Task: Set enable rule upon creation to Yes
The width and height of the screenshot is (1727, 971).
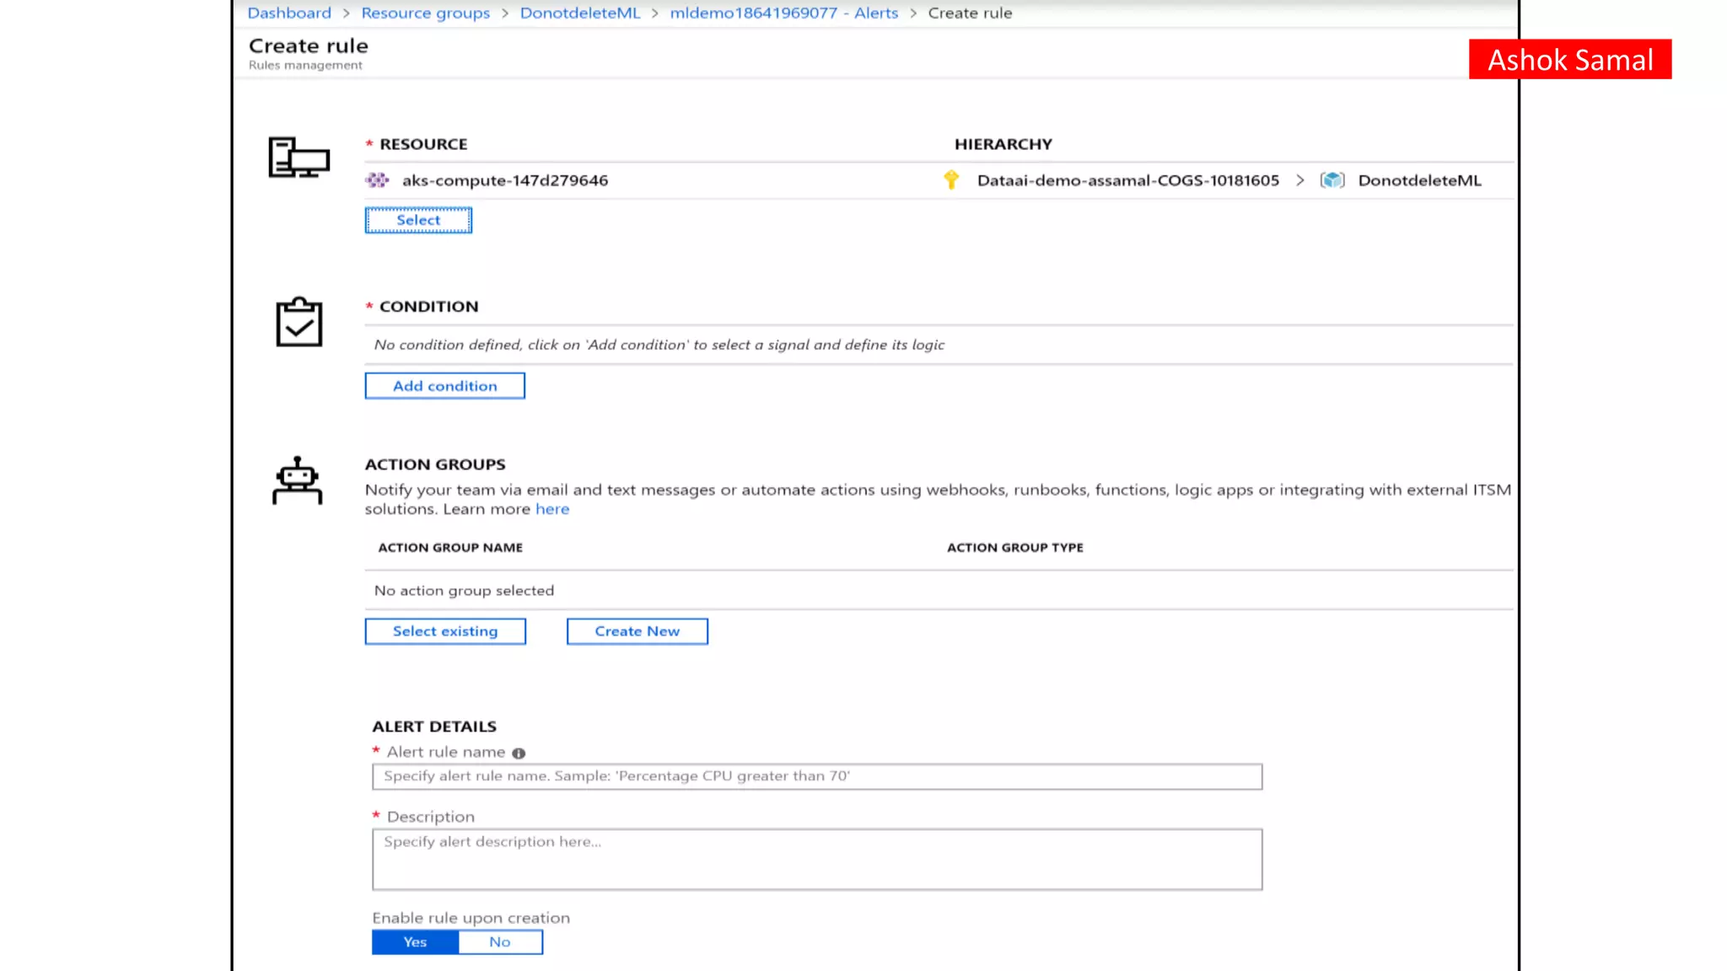Action: [x=415, y=942]
